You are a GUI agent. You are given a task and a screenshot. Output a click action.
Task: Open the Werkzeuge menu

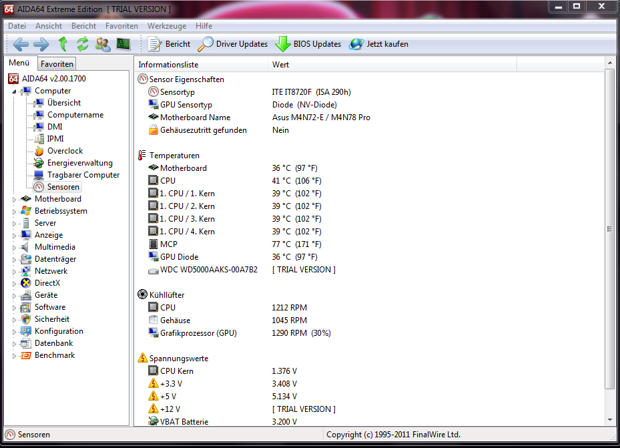click(167, 25)
